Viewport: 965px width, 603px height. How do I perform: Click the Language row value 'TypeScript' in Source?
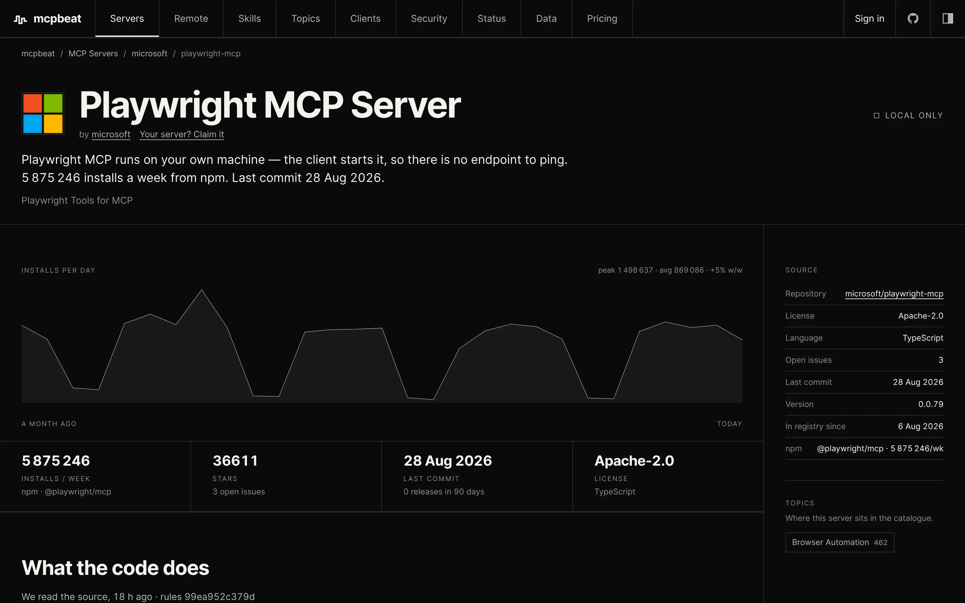tap(923, 338)
